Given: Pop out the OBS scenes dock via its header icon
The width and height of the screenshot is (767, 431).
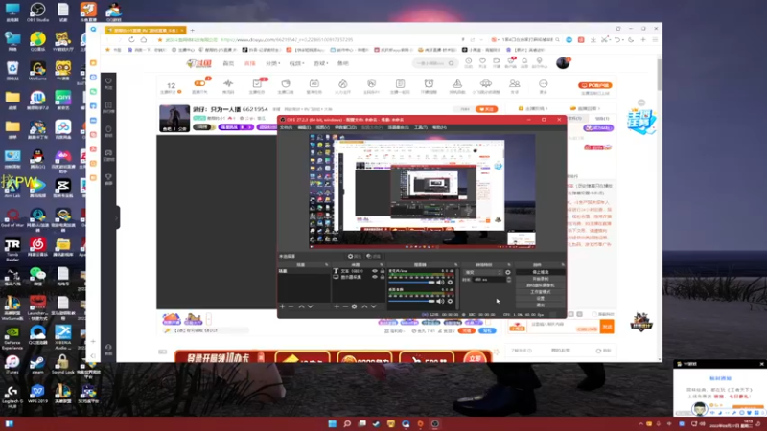Looking at the screenshot, I should point(327,265).
